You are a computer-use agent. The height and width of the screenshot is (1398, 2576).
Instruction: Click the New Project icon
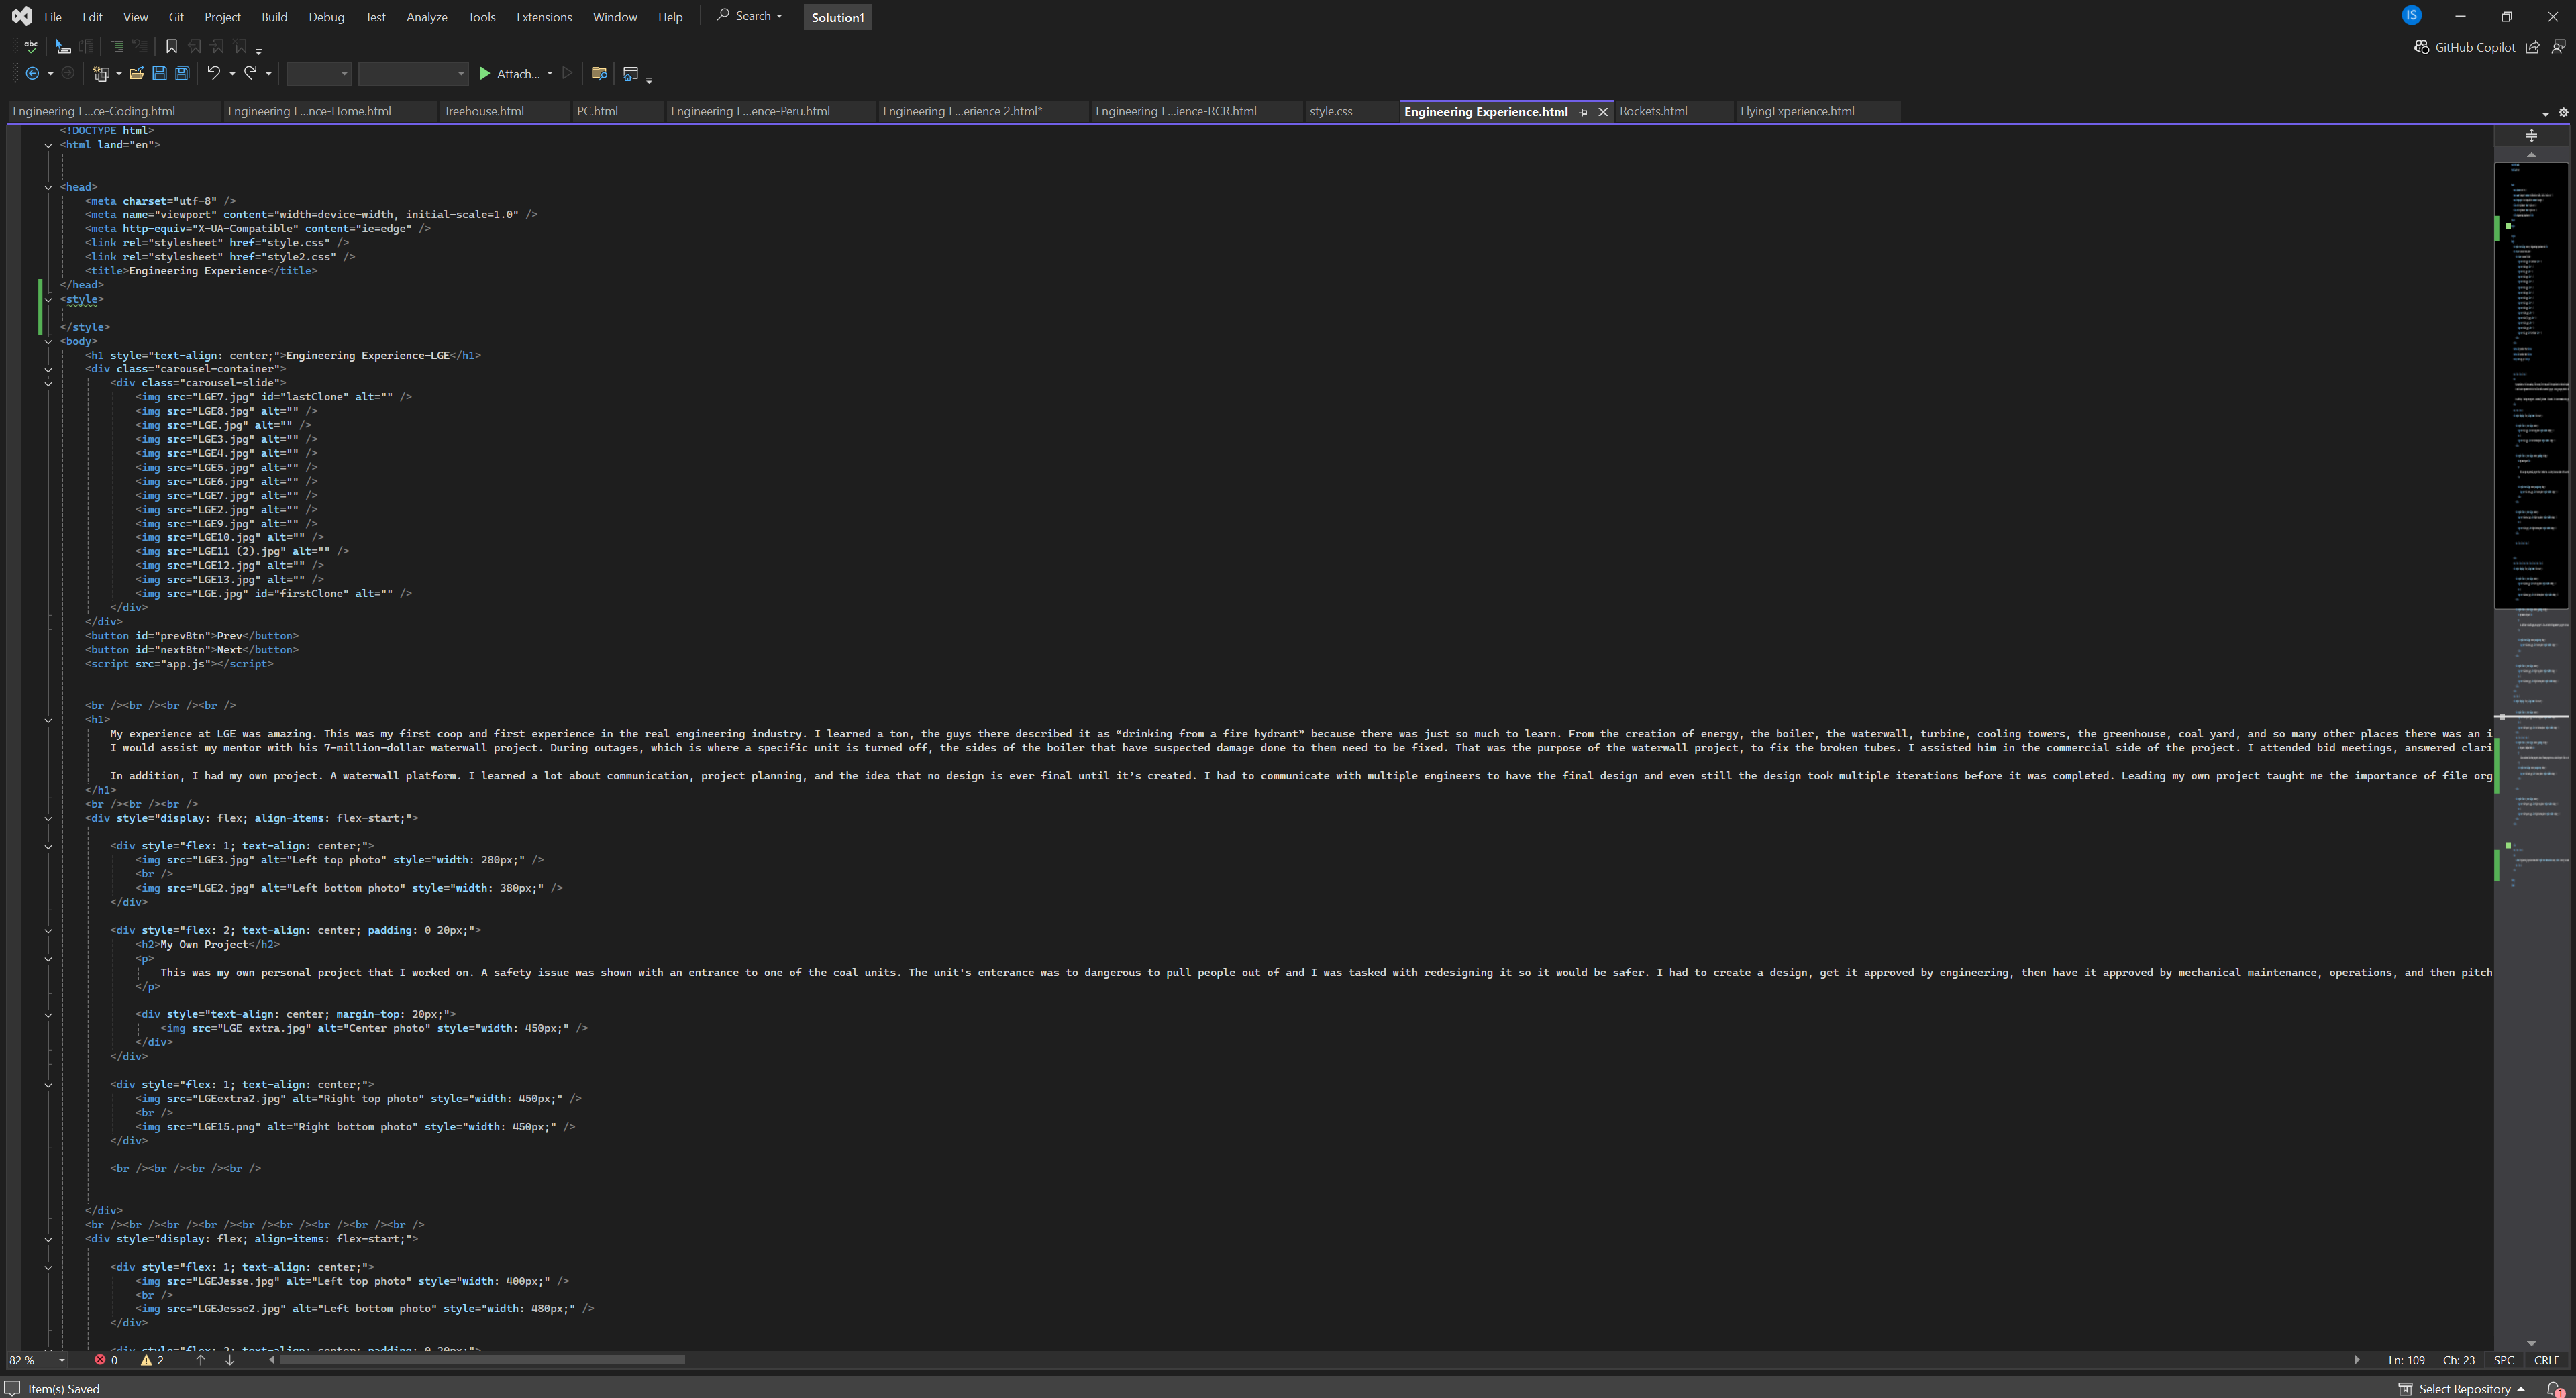(x=101, y=73)
